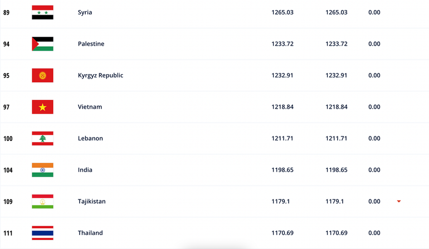Click rank number 104 for India

8,170
